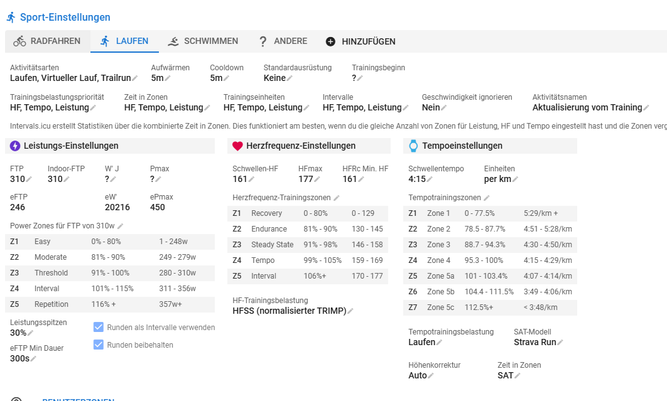Edit the Power Zones für FTP heading

pyautogui.click(x=120, y=226)
